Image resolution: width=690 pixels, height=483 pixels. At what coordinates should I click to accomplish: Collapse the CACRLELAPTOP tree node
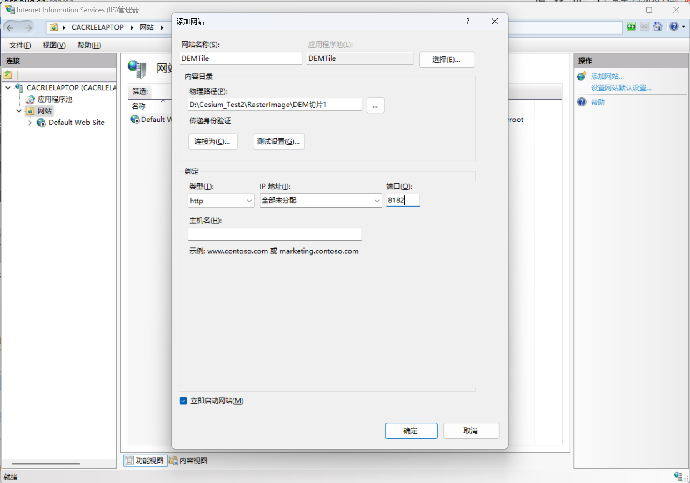[8, 88]
